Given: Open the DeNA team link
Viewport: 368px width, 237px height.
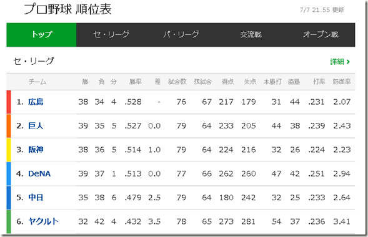Looking at the screenshot, I should click(x=39, y=173).
